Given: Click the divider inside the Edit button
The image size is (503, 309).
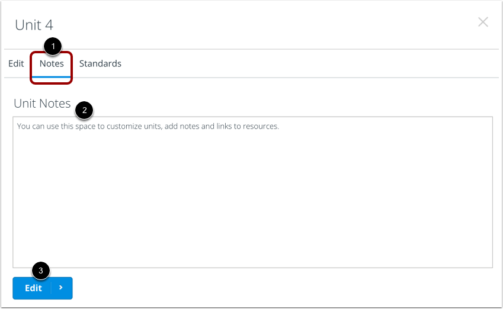Looking at the screenshot, I should (51, 288).
